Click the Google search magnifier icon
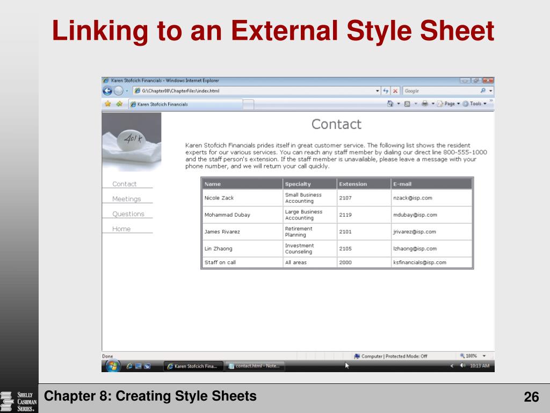 pos(483,90)
